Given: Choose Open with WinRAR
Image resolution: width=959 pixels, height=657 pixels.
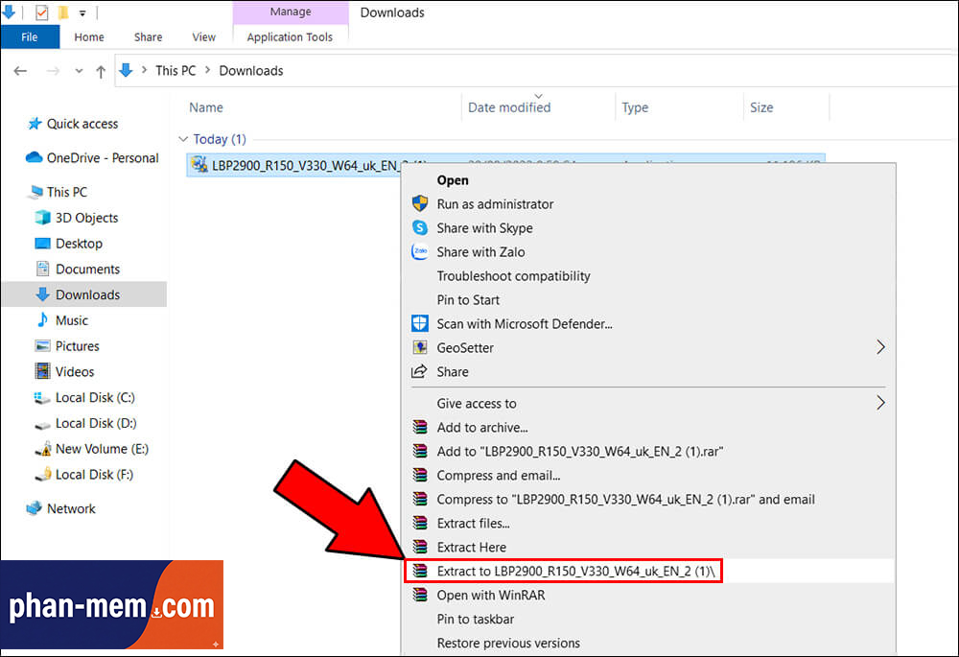Looking at the screenshot, I should 490,596.
